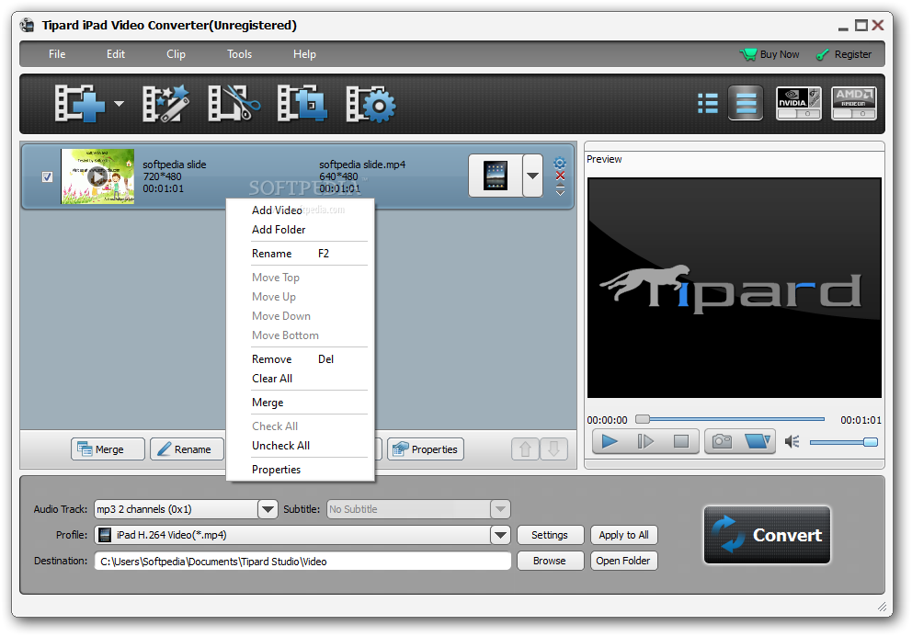This screenshot has width=912, height=636.
Task: Switch to detailed view mode
Action: (x=746, y=104)
